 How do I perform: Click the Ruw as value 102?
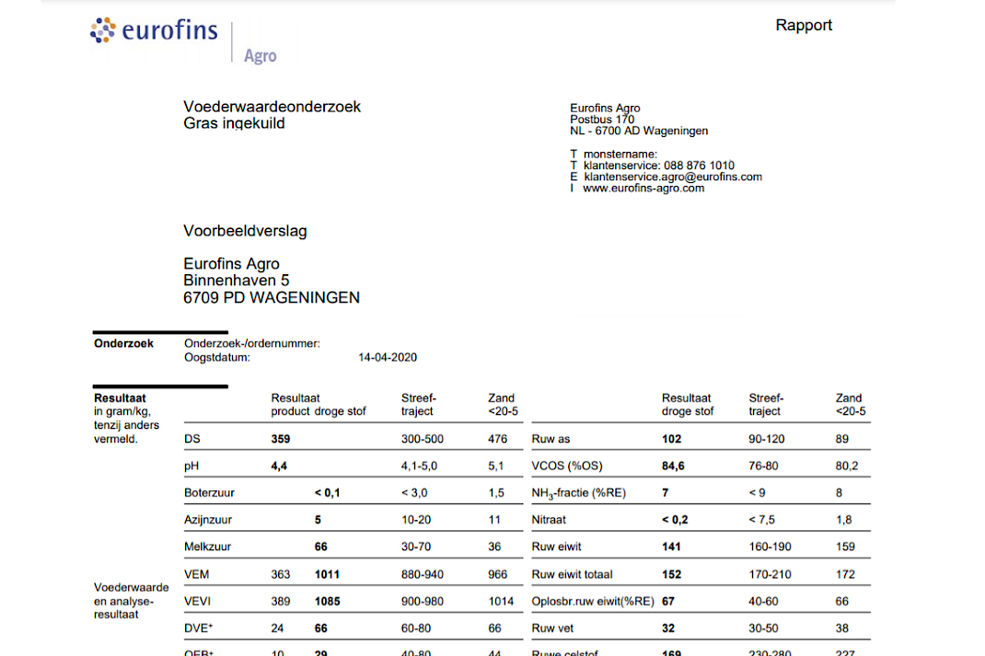(671, 439)
